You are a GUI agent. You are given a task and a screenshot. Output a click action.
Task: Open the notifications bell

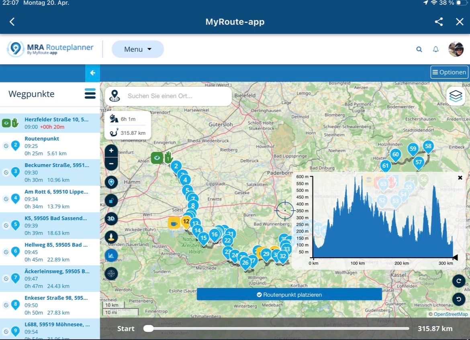(435, 49)
